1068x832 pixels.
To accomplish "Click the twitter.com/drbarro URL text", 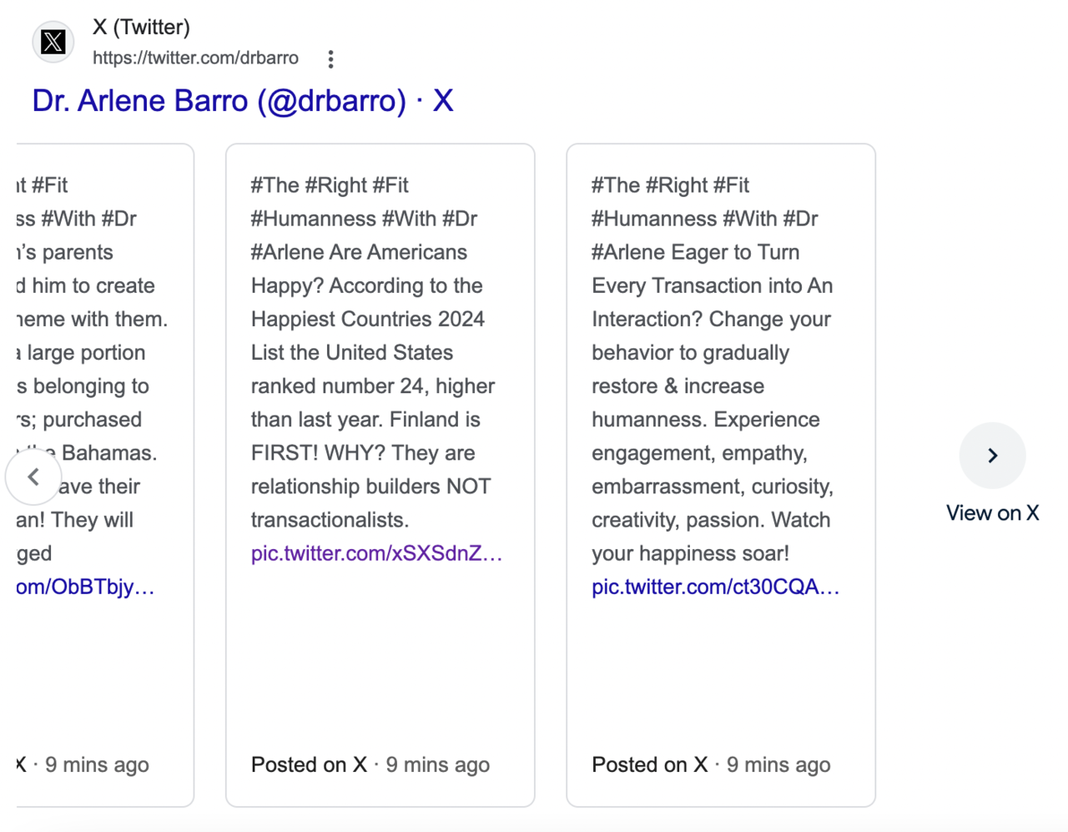I will [x=195, y=58].
